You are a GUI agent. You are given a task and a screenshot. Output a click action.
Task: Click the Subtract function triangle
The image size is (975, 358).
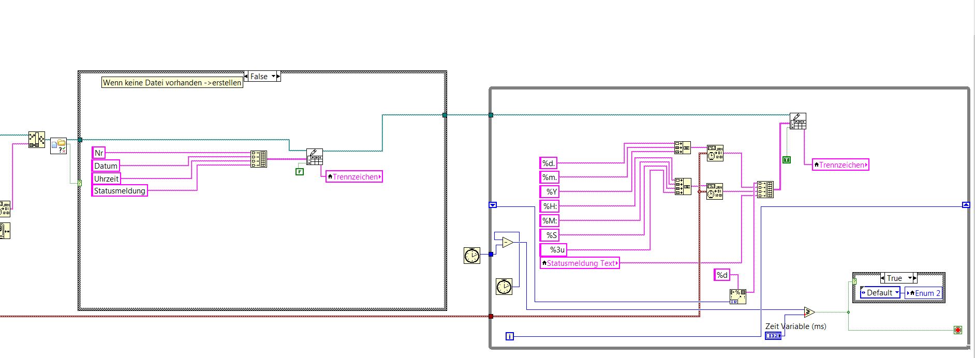tap(507, 242)
